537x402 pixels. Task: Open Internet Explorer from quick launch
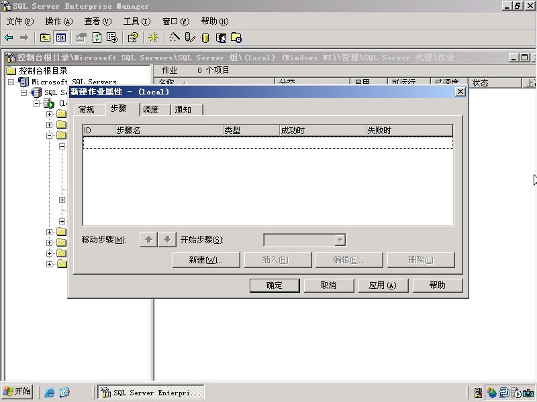coord(50,393)
